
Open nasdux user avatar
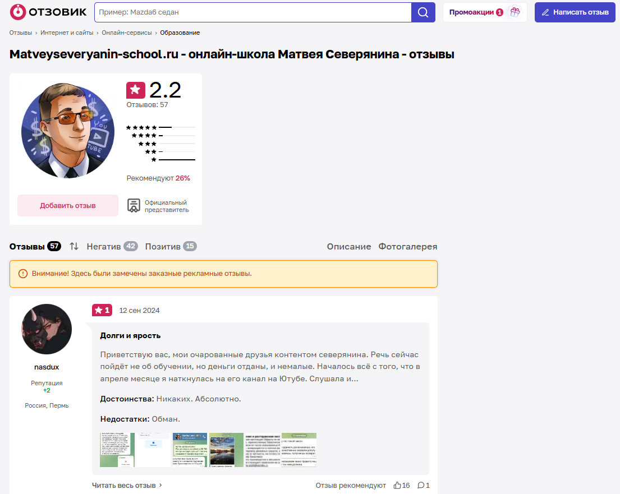47,329
